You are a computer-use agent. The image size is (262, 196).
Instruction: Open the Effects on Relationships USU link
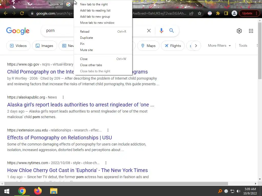tap(59, 138)
